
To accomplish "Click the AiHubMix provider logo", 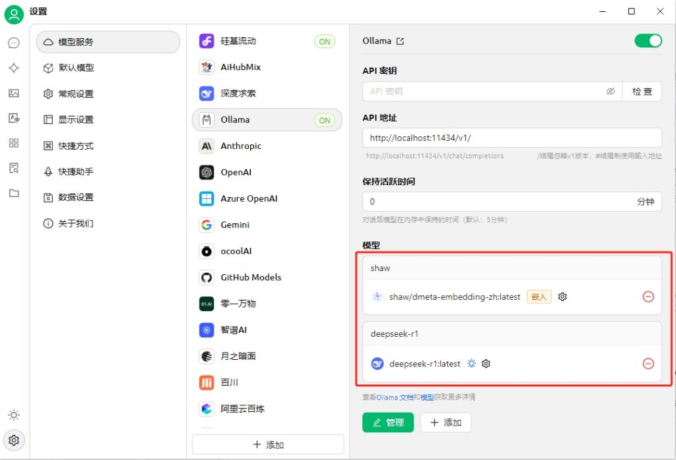I will (x=207, y=67).
